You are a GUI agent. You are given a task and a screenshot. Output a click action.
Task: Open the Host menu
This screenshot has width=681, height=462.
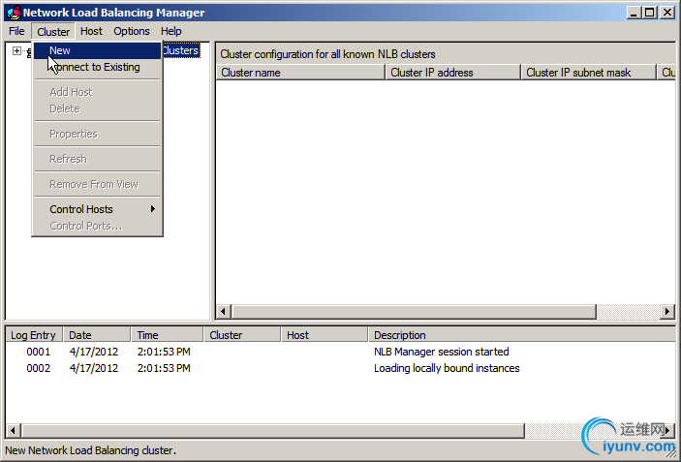pyautogui.click(x=91, y=31)
